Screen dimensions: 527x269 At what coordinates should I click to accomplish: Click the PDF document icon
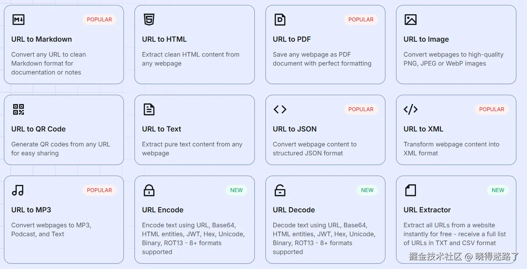(x=280, y=20)
